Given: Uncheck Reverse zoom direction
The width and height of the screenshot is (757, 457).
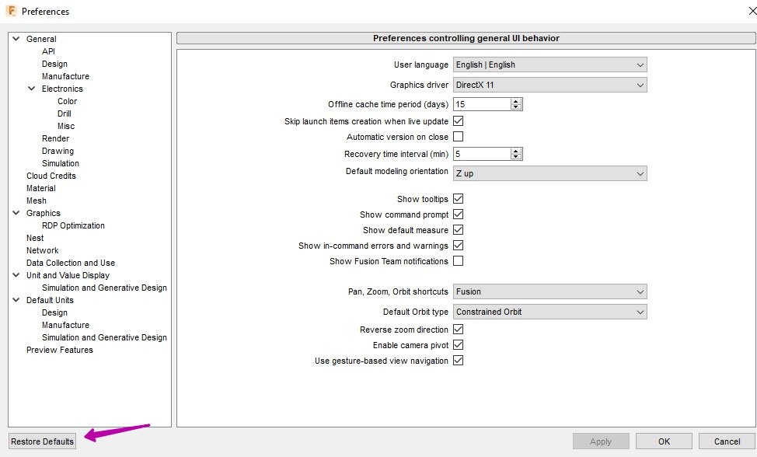Looking at the screenshot, I should click(458, 330).
